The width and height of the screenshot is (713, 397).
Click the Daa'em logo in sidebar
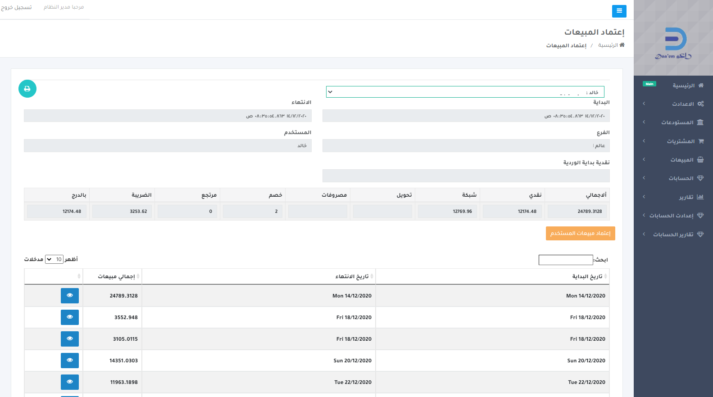(673, 43)
